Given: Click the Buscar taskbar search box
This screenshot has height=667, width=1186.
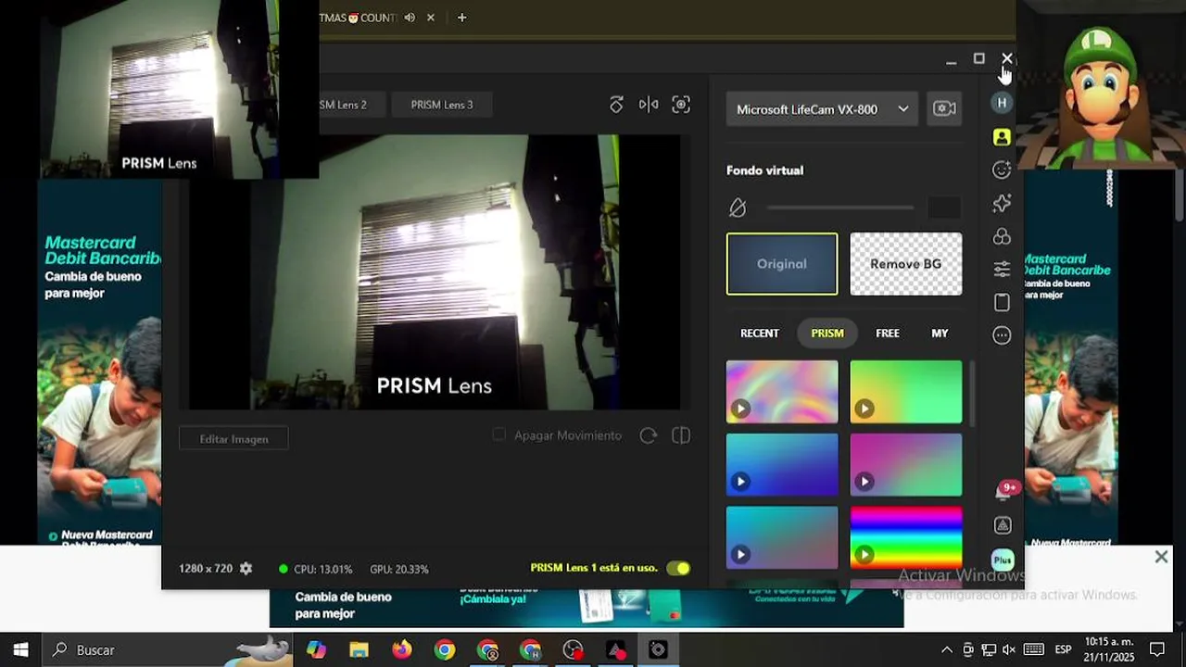Looking at the screenshot, I should [x=167, y=650].
